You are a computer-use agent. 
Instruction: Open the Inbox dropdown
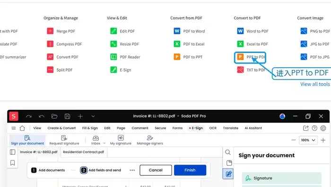coord(98,140)
